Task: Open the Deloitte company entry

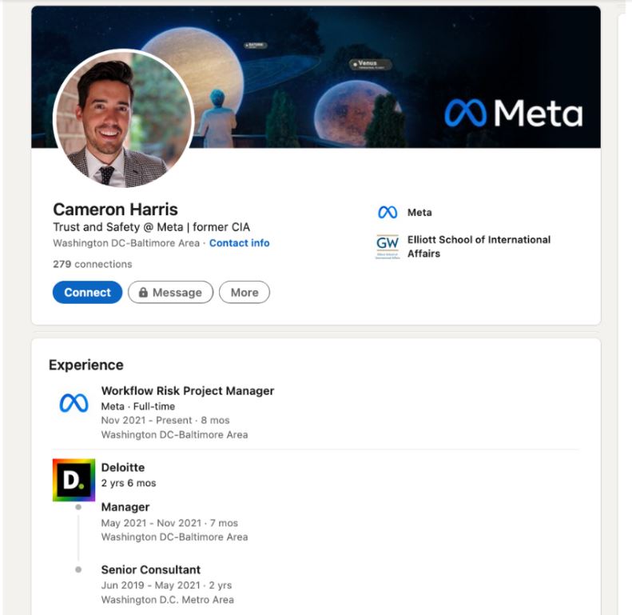Action: coord(123,467)
